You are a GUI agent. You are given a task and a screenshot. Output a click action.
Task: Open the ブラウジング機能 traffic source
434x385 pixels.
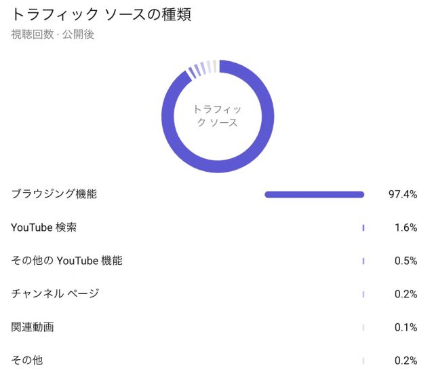(54, 194)
